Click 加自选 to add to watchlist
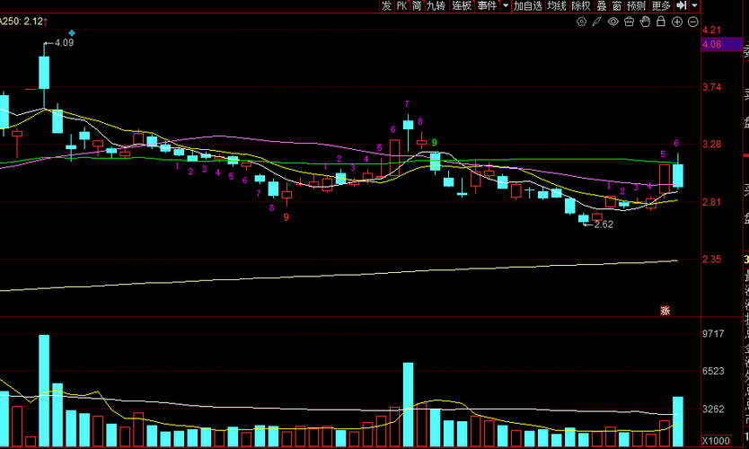 click(528, 5)
